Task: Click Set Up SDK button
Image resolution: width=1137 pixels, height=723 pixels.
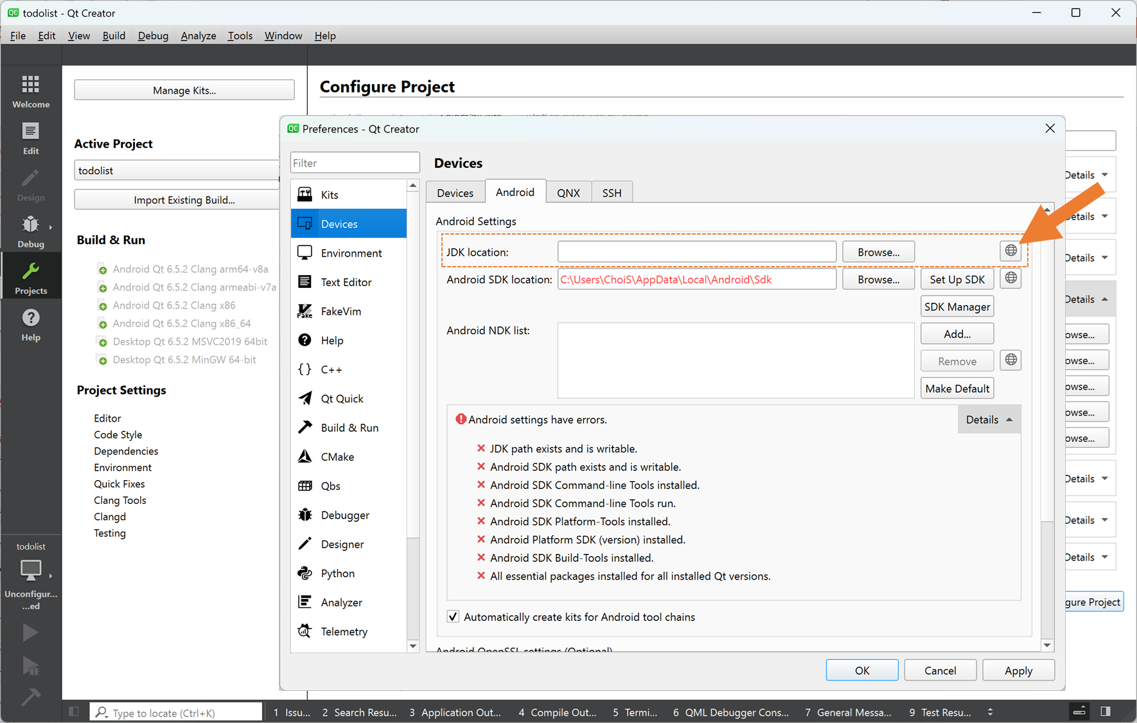Action: click(x=957, y=280)
